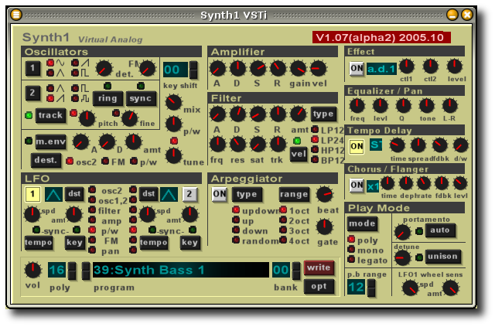
Task: Toggle the Effect ON button
Action: coord(357,69)
